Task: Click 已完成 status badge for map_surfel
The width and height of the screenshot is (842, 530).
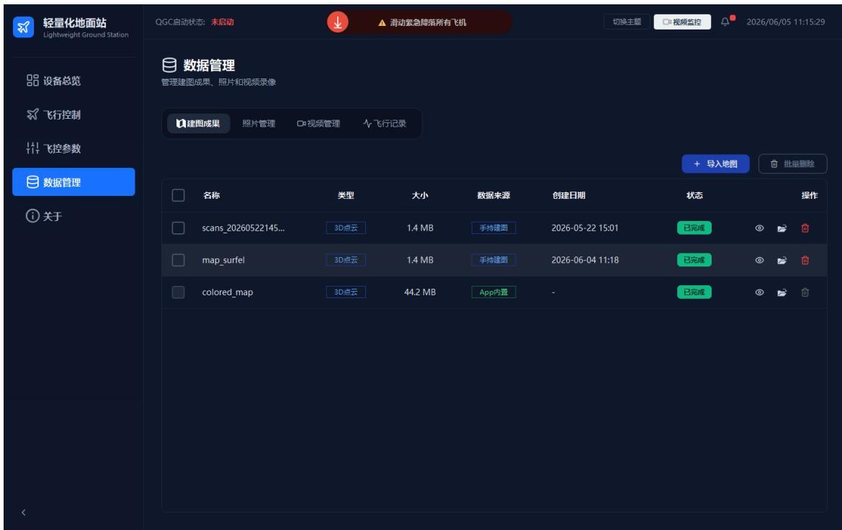Action: click(x=694, y=261)
